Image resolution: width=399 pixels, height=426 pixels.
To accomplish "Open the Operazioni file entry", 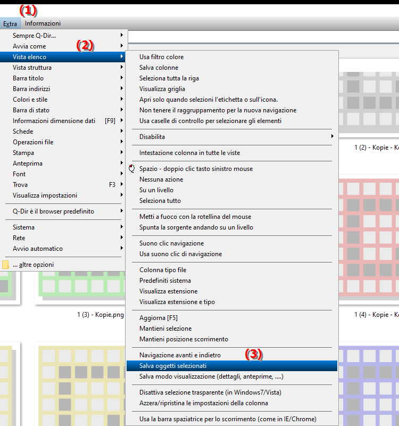I will click(x=62, y=142).
